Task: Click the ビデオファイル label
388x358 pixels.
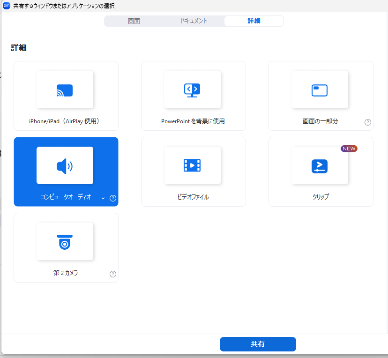Action: pyautogui.click(x=193, y=197)
